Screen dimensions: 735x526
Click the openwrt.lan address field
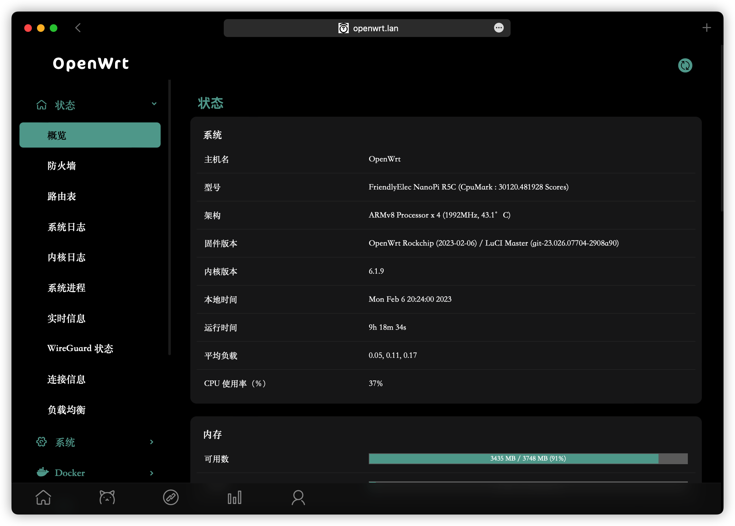coord(375,28)
